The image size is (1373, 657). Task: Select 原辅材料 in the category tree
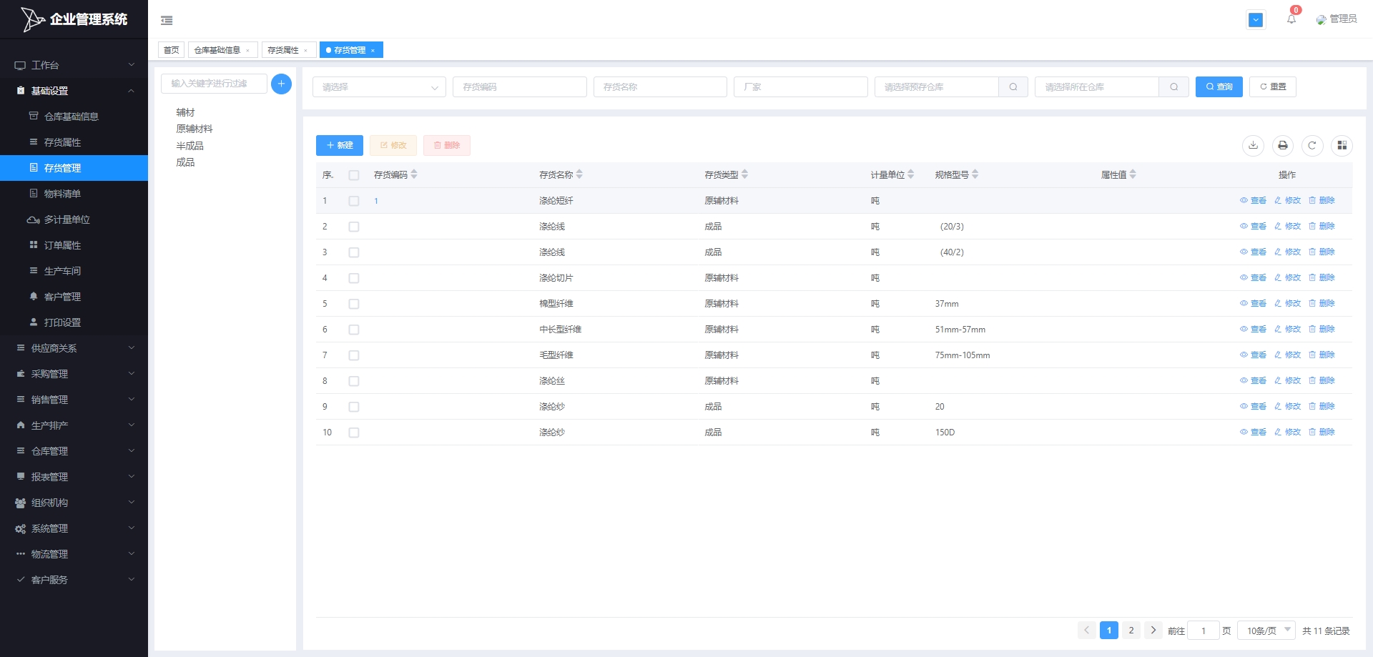[195, 129]
